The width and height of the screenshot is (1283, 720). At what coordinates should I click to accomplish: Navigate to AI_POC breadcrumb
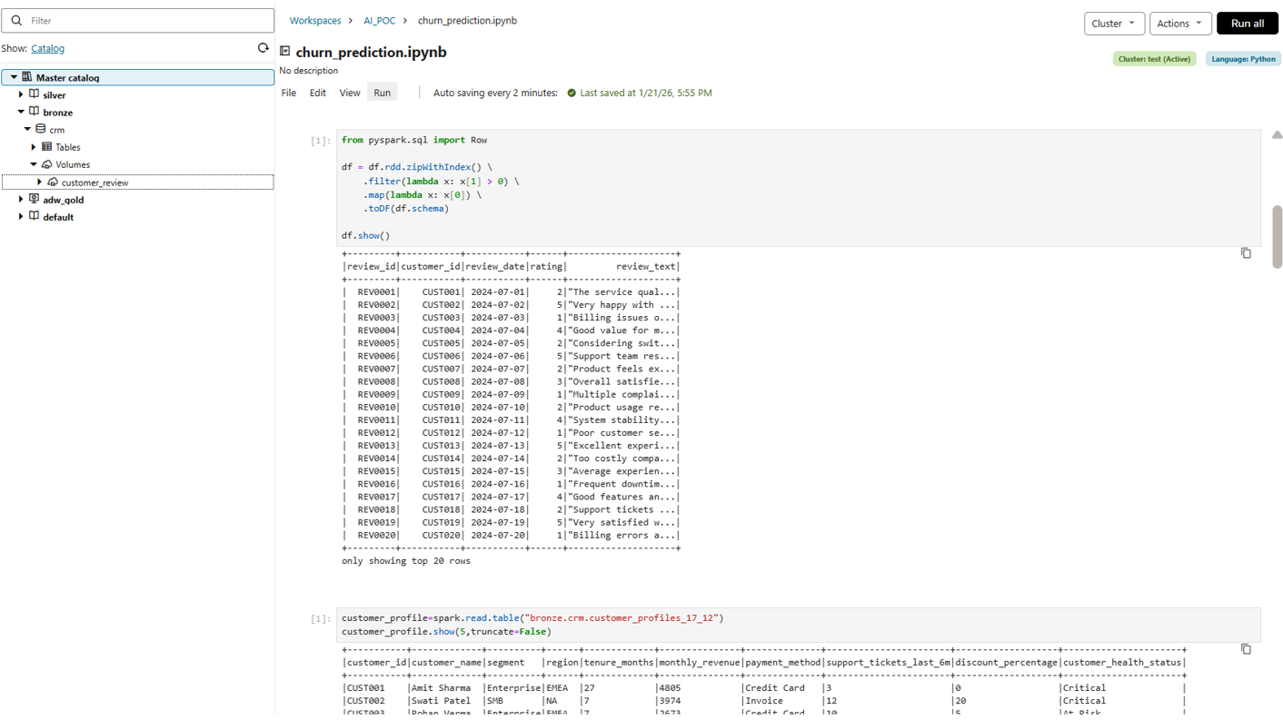pyautogui.click(x=379, y=21)
